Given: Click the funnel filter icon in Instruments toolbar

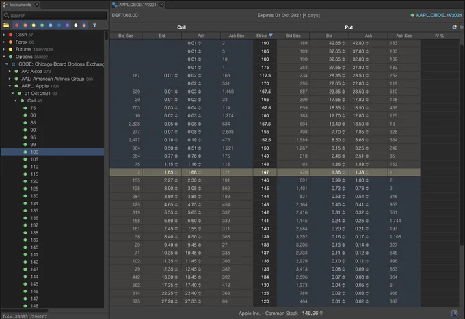Looking at the screenshot, I should tap(94, 25).
